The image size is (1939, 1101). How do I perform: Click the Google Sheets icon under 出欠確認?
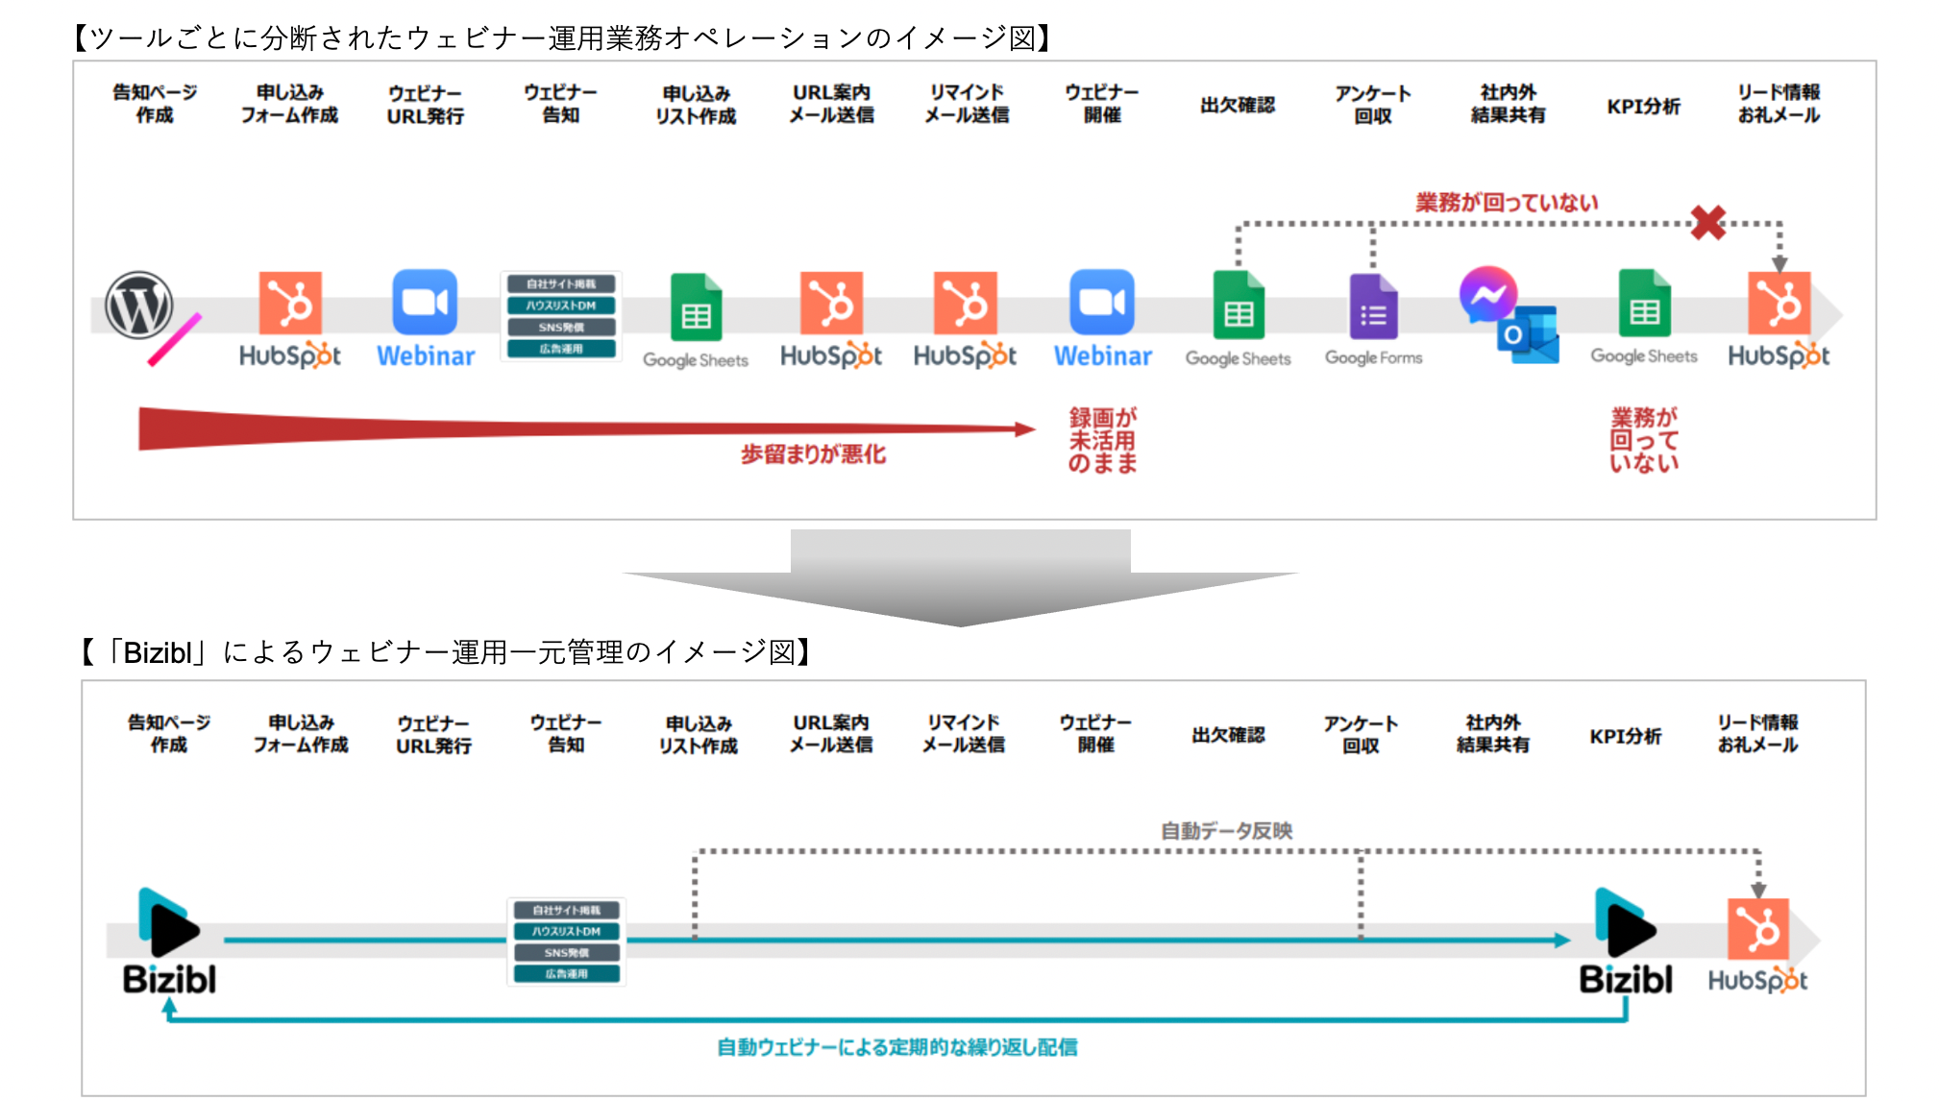pos(1238,306)
